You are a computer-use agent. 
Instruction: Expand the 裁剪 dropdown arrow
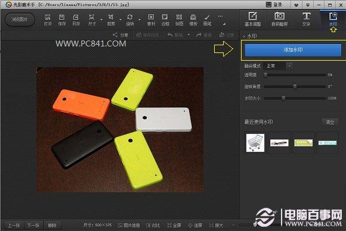pyautogui.click(x=121, y=20)
